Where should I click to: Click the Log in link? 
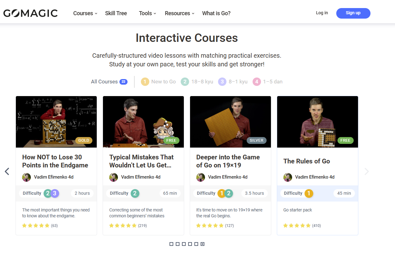[x=322, y=13]
